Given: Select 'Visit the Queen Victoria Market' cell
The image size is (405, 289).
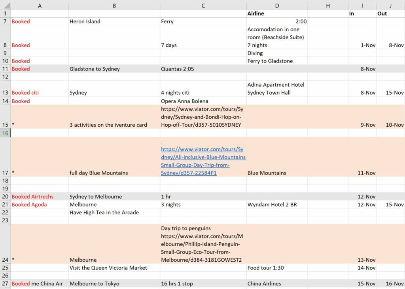Looking at the screenshot, I should tap(114, 268).
